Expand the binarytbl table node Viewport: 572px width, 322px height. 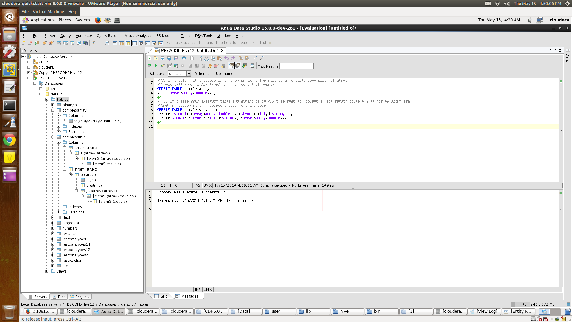(x=53, y=105)
